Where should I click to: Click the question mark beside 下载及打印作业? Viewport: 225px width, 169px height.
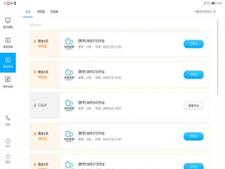tap(214, 12)
